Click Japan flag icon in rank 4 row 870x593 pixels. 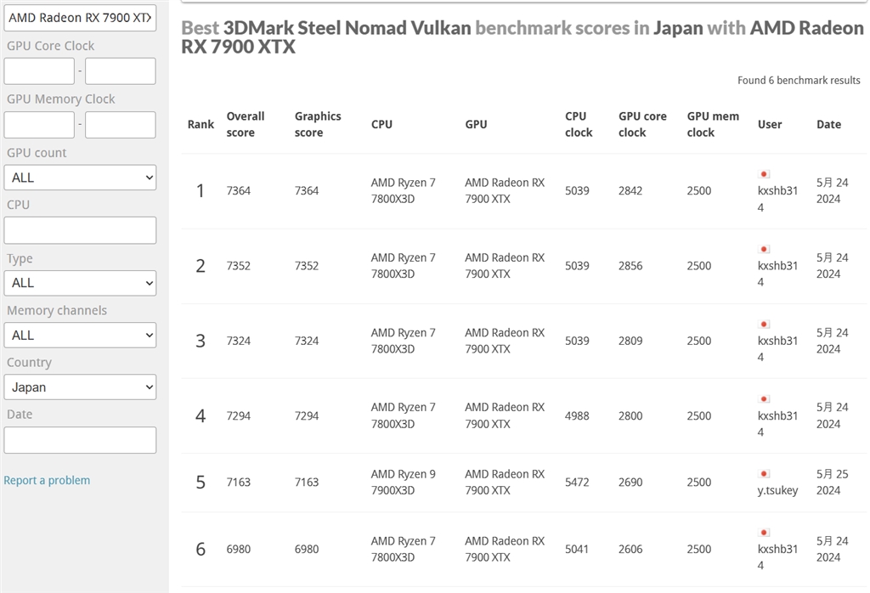point(764,398)
